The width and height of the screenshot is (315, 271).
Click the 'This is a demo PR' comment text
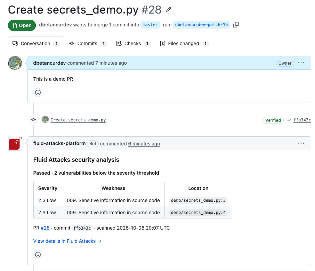53,79
